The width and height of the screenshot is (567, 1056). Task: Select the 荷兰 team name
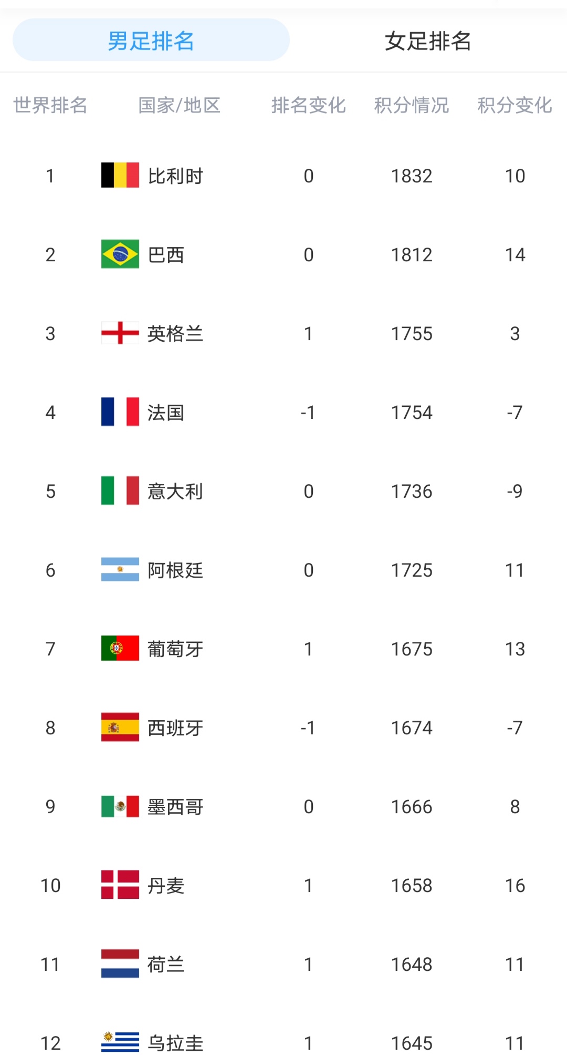pos(166,965)
